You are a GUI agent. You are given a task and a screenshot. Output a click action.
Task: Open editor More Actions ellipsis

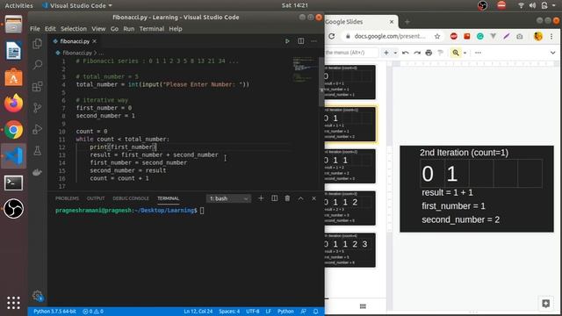(x=314, y=41)
